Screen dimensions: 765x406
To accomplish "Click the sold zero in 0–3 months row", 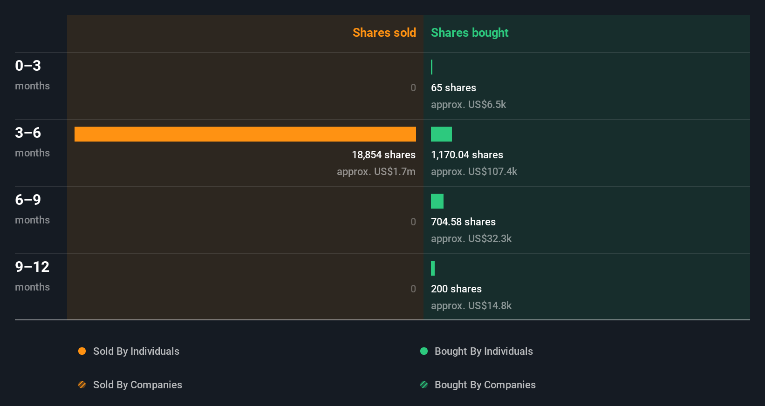I will 413,88.
